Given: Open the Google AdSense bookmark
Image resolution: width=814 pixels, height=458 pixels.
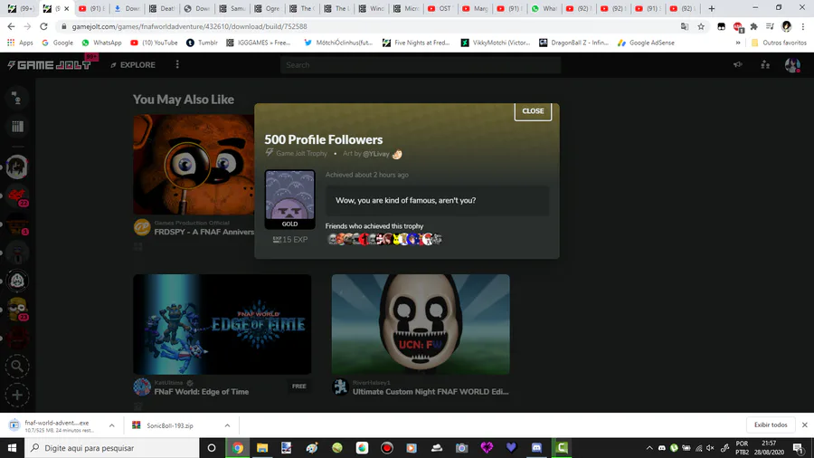Looking at the screenshot, I should (x=646, y=43).
